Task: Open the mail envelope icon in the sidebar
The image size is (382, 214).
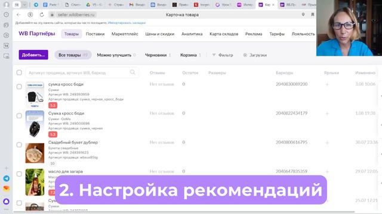Action: [x=7, y=188]
